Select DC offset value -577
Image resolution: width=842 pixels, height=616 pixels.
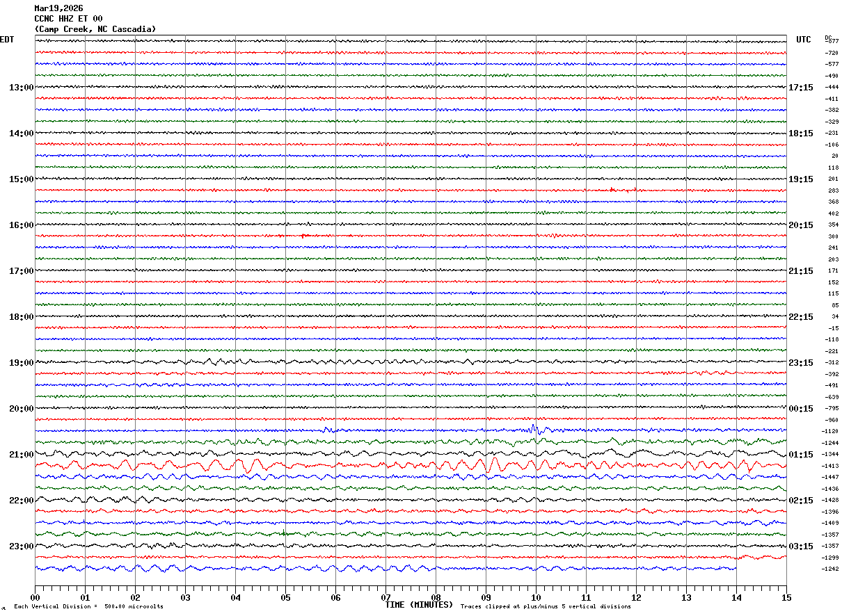[x=832, y=64]
